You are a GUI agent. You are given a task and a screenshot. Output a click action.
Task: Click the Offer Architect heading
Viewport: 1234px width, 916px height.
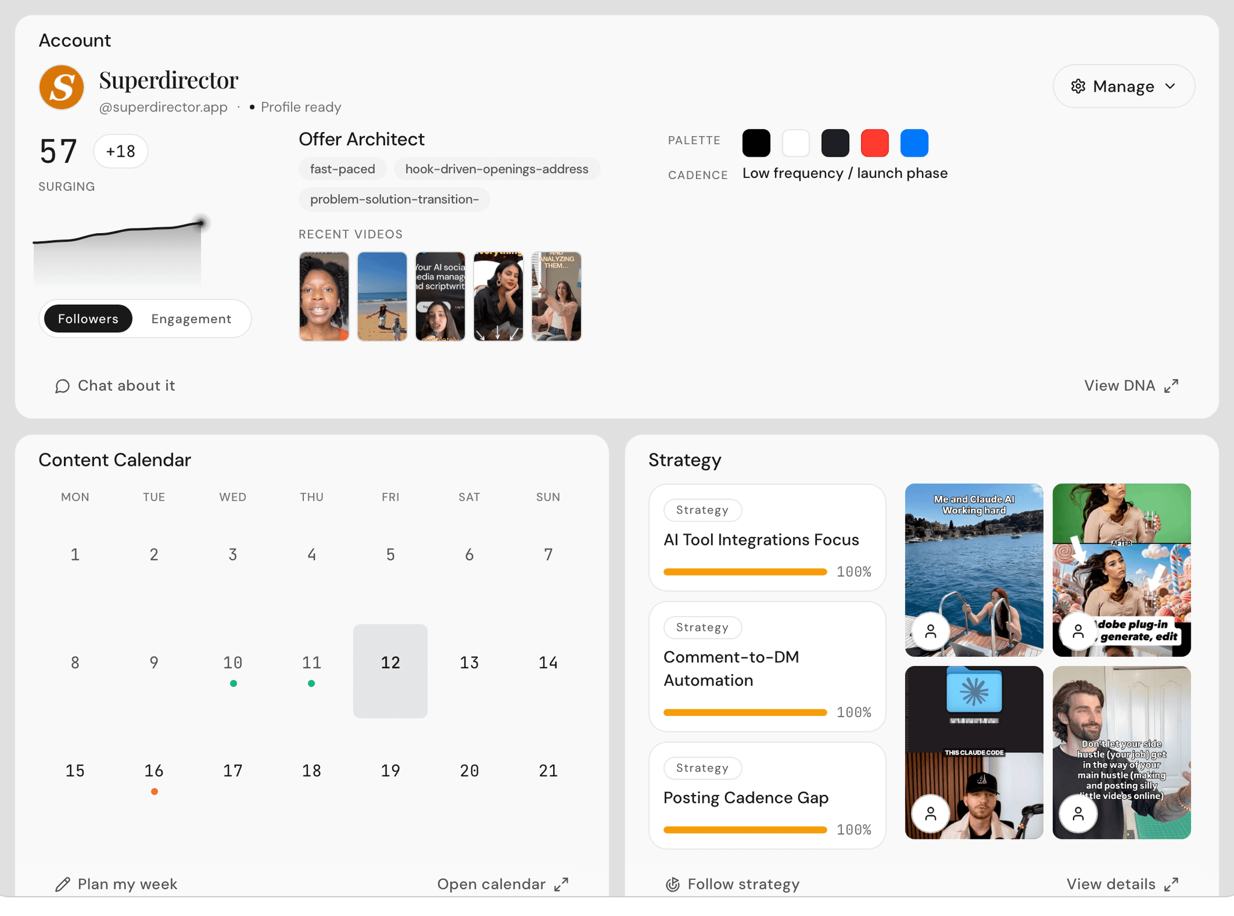[x=362, y=139]
